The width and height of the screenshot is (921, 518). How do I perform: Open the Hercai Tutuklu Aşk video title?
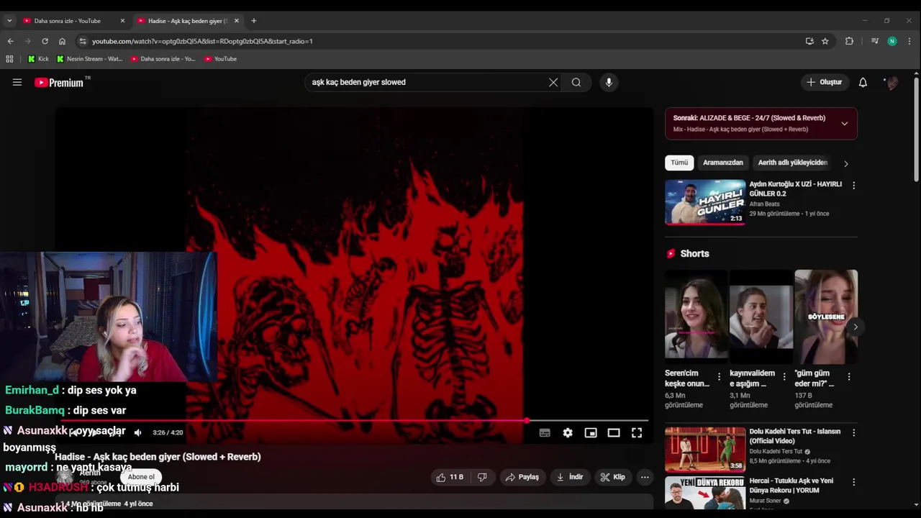click(791, 486)
